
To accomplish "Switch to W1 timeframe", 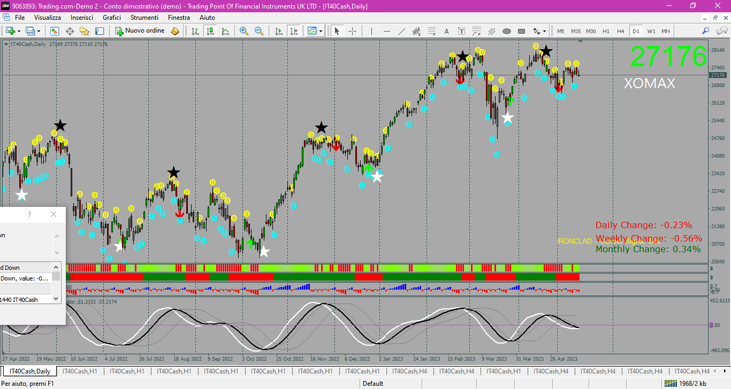I will (651, 31).
